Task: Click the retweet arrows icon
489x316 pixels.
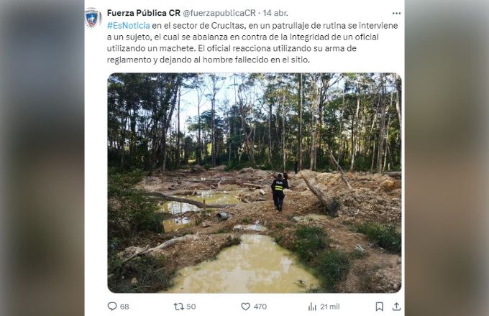Action: pyautogui.click(x=179, y=306)
